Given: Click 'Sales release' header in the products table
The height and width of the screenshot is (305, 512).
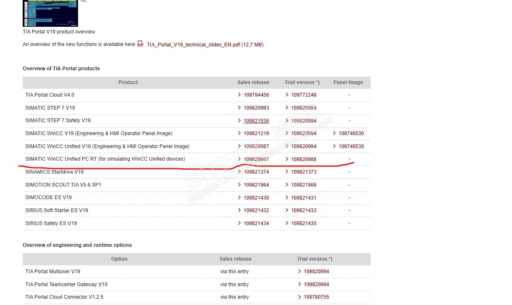Looking at the screenshot, I should pyautogui.click(x=253, y=82).
